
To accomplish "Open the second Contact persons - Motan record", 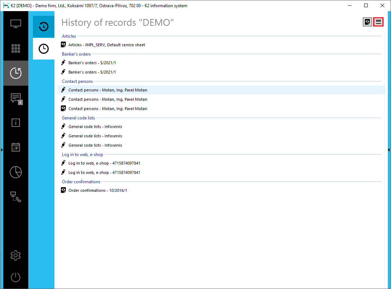I will pos(108,99).
